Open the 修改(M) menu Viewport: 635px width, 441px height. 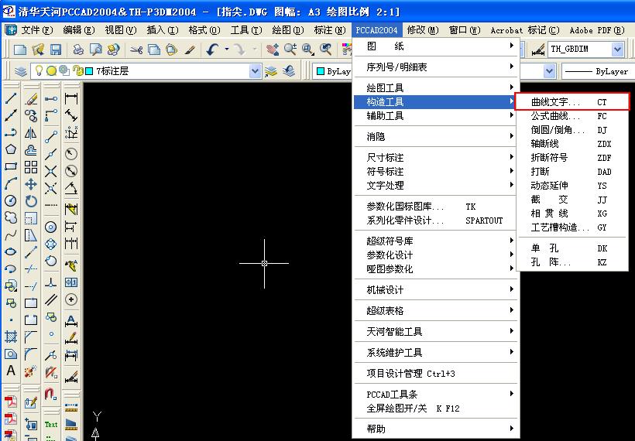(423, 30)
